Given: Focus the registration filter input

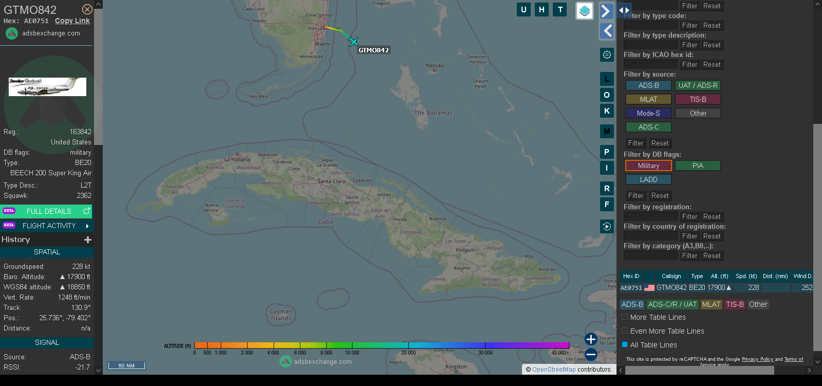Looking at the screenshot, I should [651, 217].
